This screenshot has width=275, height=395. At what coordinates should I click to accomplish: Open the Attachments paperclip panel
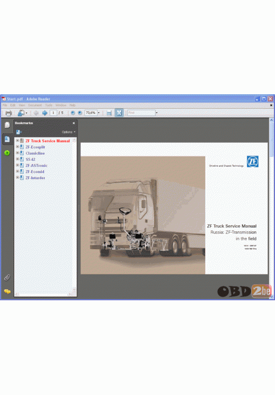coord(7,278)
